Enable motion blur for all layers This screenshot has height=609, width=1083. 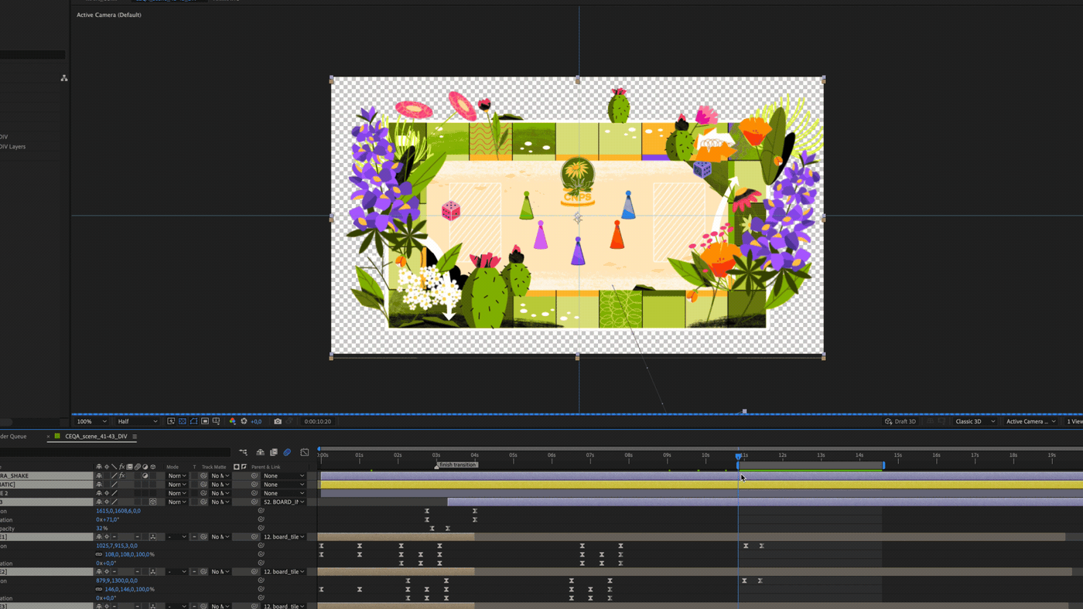[287, 452]
